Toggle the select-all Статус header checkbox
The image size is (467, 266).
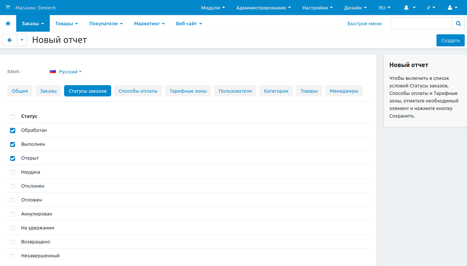tap(13, 116)
